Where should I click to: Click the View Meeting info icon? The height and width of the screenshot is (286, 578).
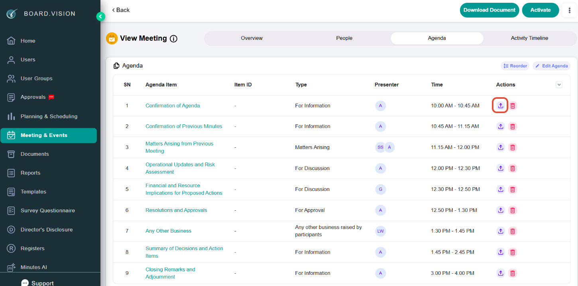coord(173,39)
